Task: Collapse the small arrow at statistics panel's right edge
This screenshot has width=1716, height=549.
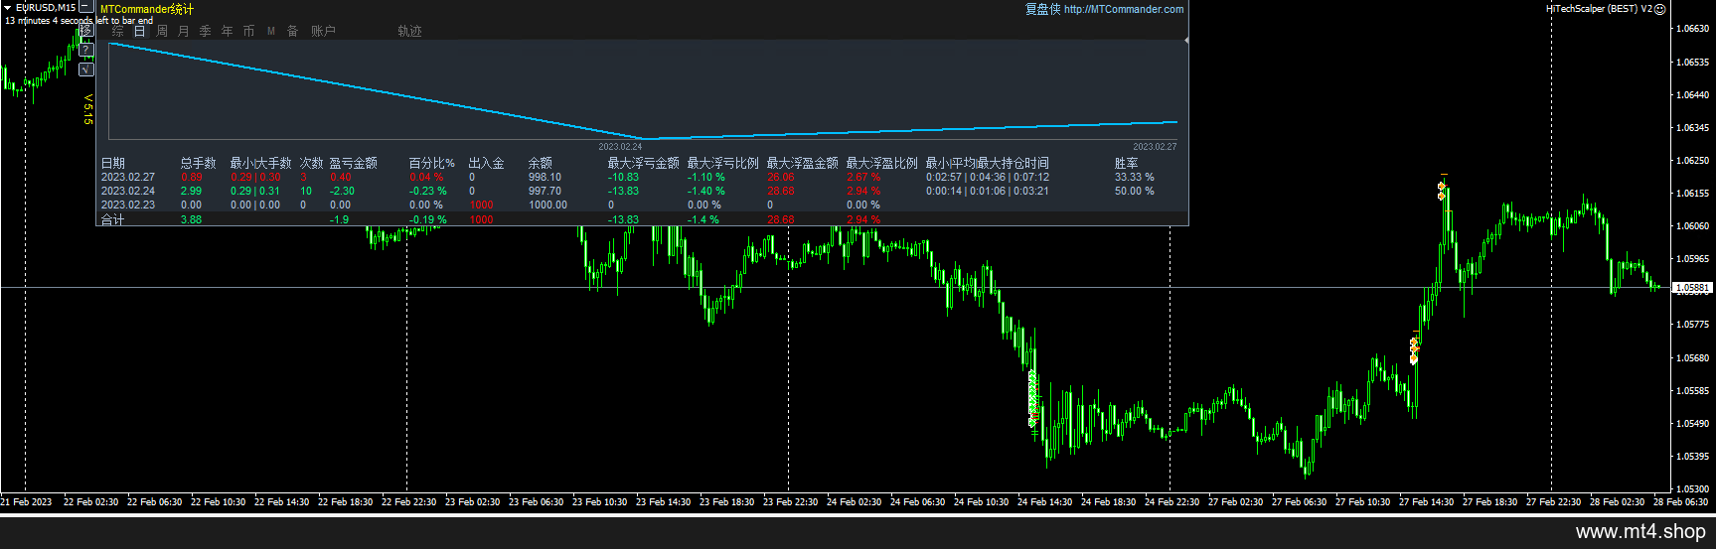Action: (x=1186, y=41)
